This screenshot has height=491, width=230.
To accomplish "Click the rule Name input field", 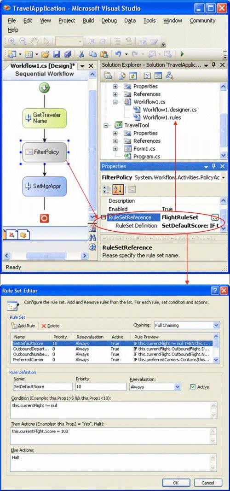I will tap(42, 387).
